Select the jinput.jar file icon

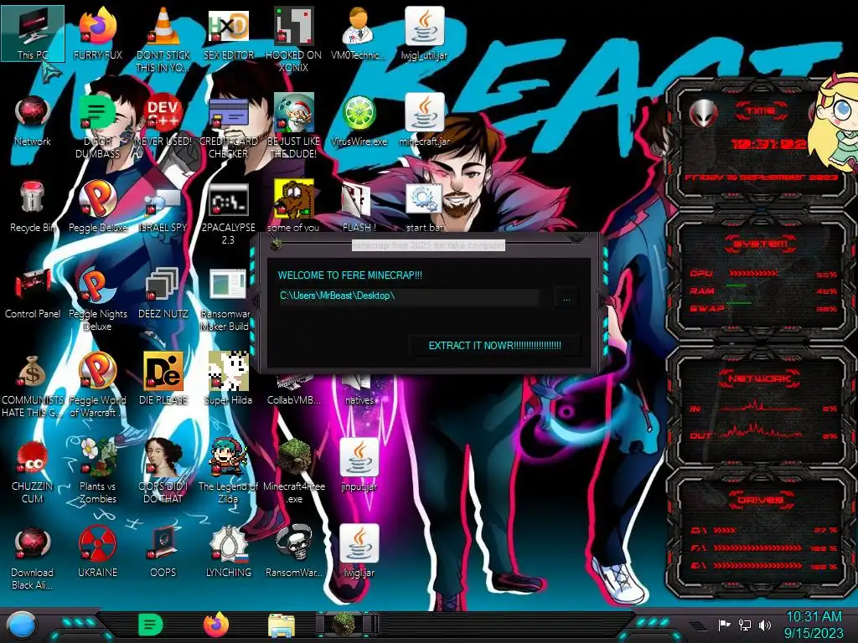click(x=359, y=466)
